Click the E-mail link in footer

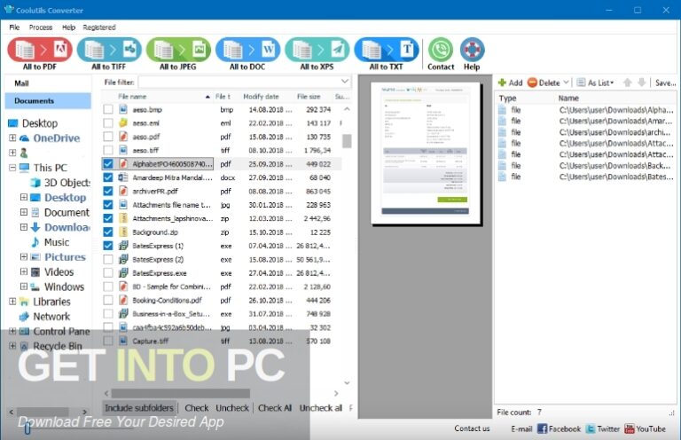pos(521,428)
